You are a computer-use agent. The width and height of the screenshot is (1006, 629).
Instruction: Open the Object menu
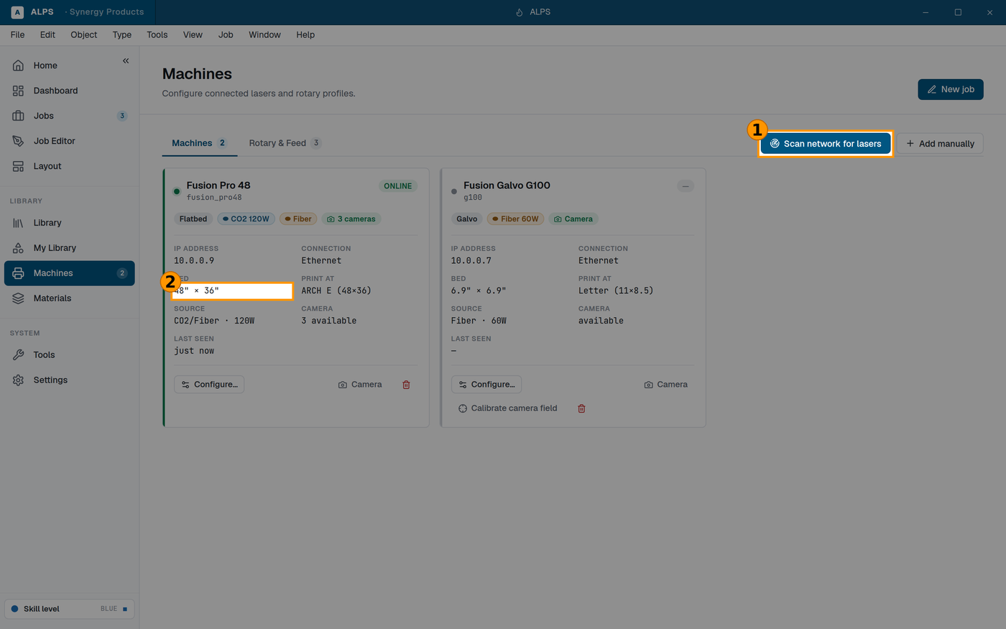point(84,35)
